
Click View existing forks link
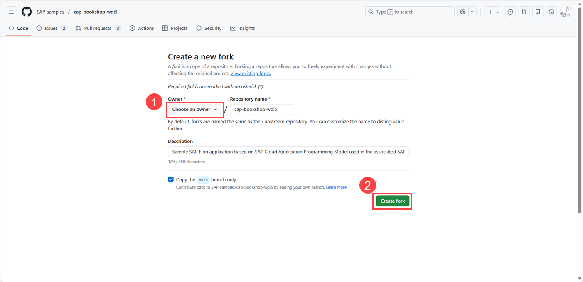251,73
